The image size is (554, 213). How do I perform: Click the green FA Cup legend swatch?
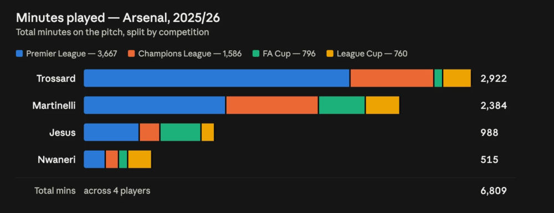[256, 54]
